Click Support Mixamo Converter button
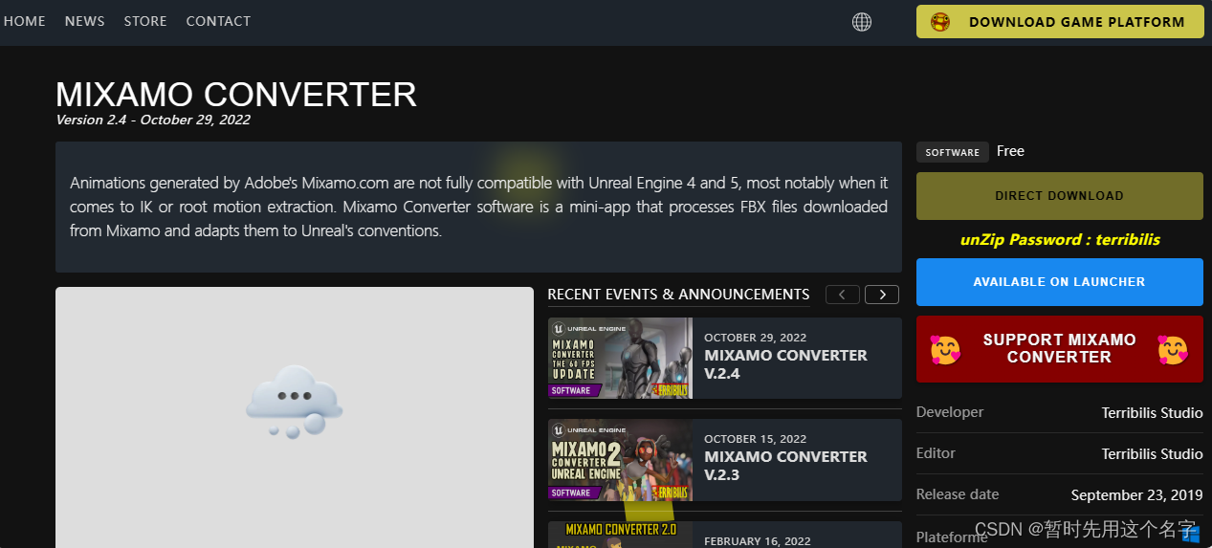1212x548 pixels. 1060,349
